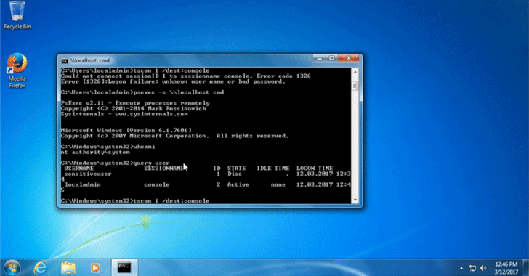Click the 'sensitiveuser' username entry
The image size is (529, 276).
pos(88,174)
